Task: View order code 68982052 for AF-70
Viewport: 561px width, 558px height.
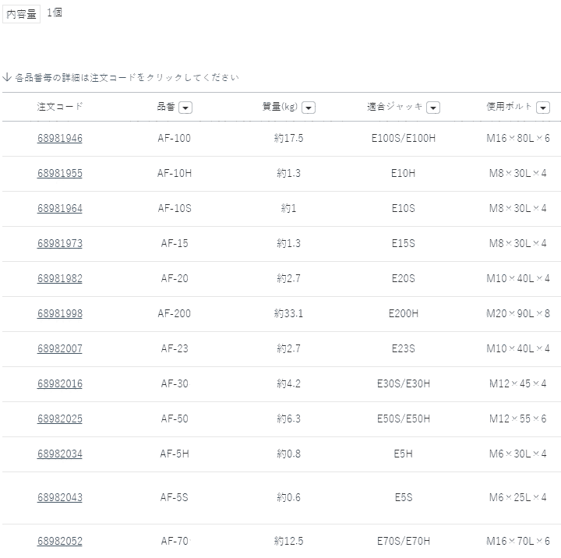Action: 59,541
